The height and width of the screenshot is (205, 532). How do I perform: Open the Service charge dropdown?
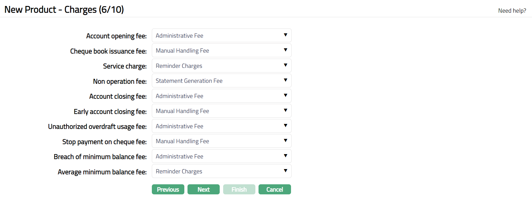221,66
